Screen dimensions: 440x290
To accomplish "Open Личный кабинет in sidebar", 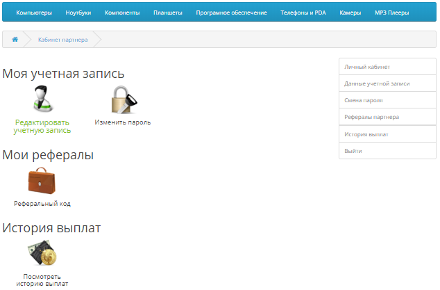I will coord(367,67).
